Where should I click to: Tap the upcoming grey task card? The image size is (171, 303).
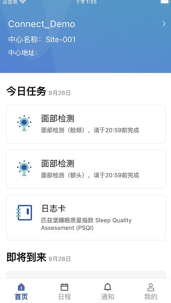(86, 275)
